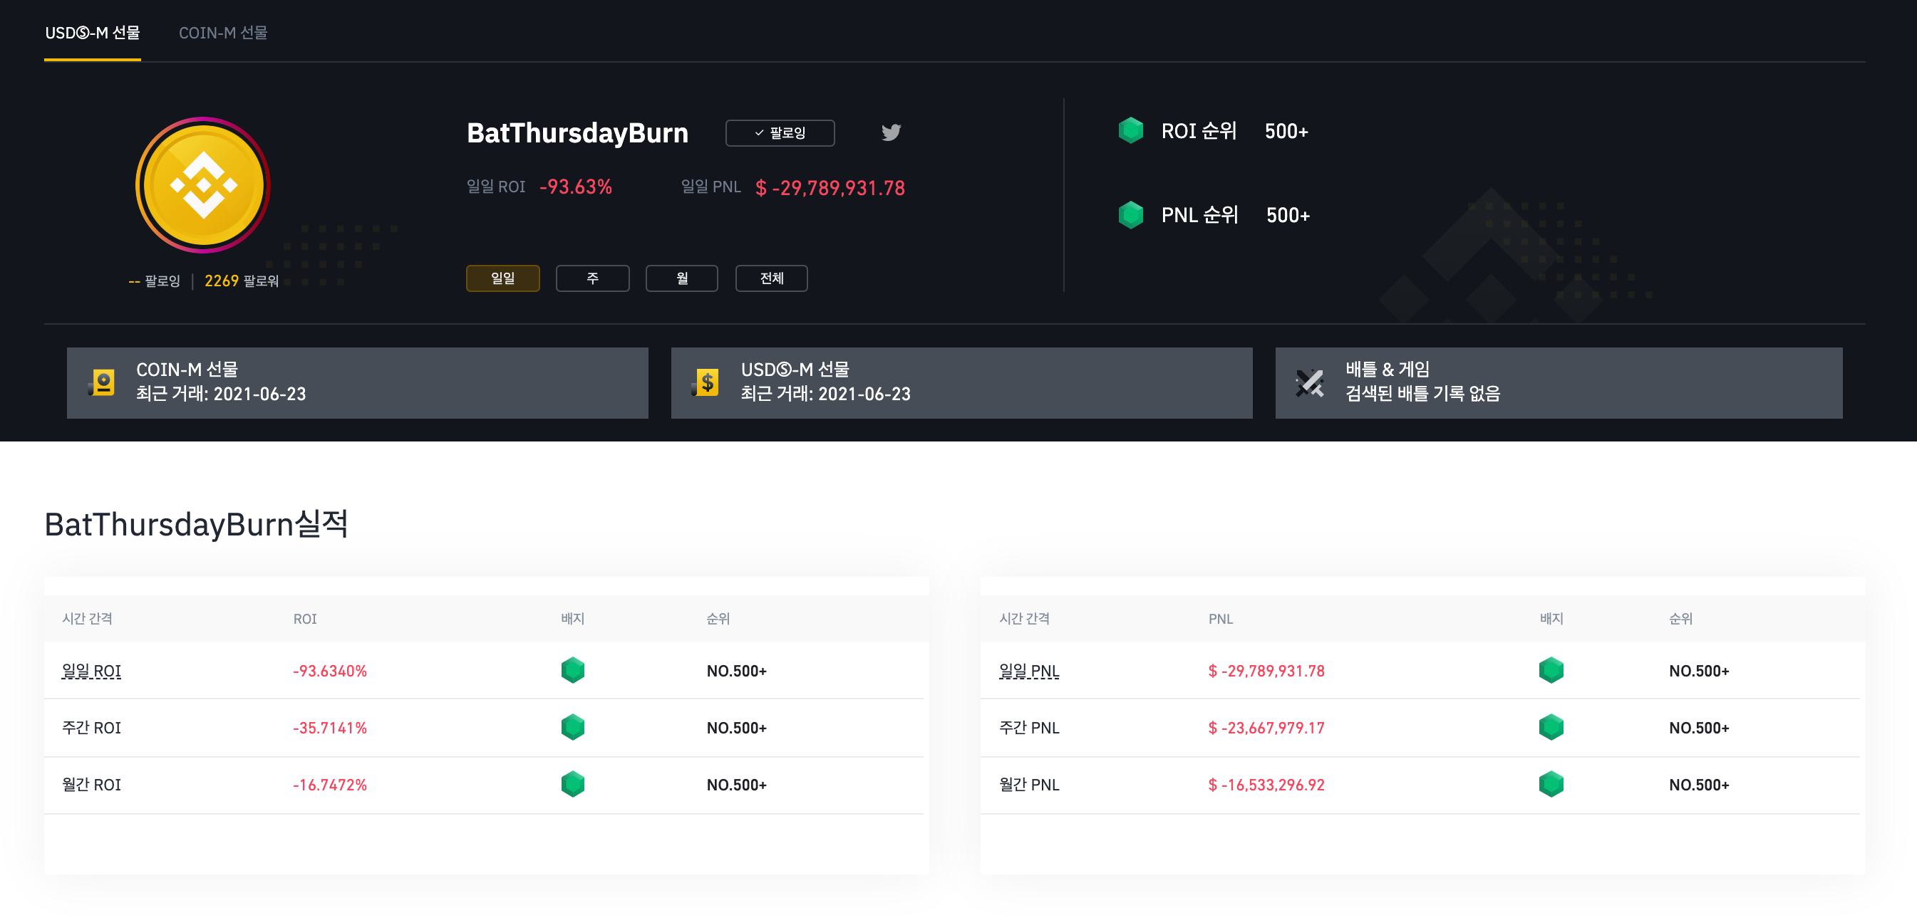This screenshot has width=1917, height=920.
Task: Click the Twitter bird icon
Action: pos(891,132)
